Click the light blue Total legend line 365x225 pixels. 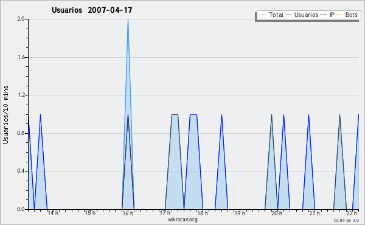point(263,15)
